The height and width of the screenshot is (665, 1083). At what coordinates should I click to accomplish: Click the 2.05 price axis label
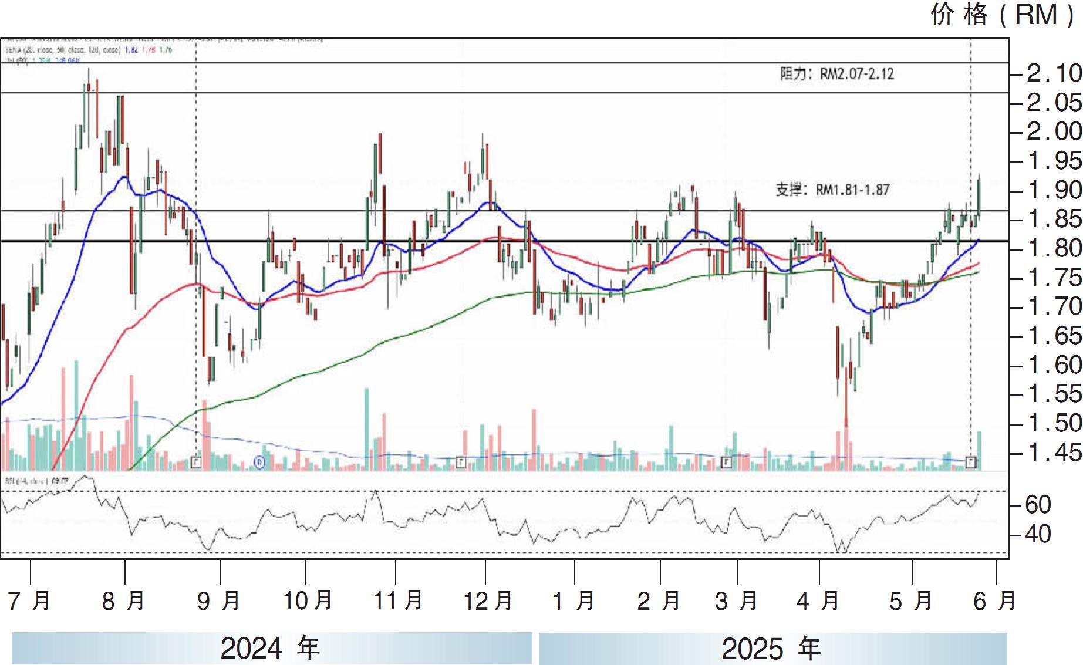pos(1054,103)
